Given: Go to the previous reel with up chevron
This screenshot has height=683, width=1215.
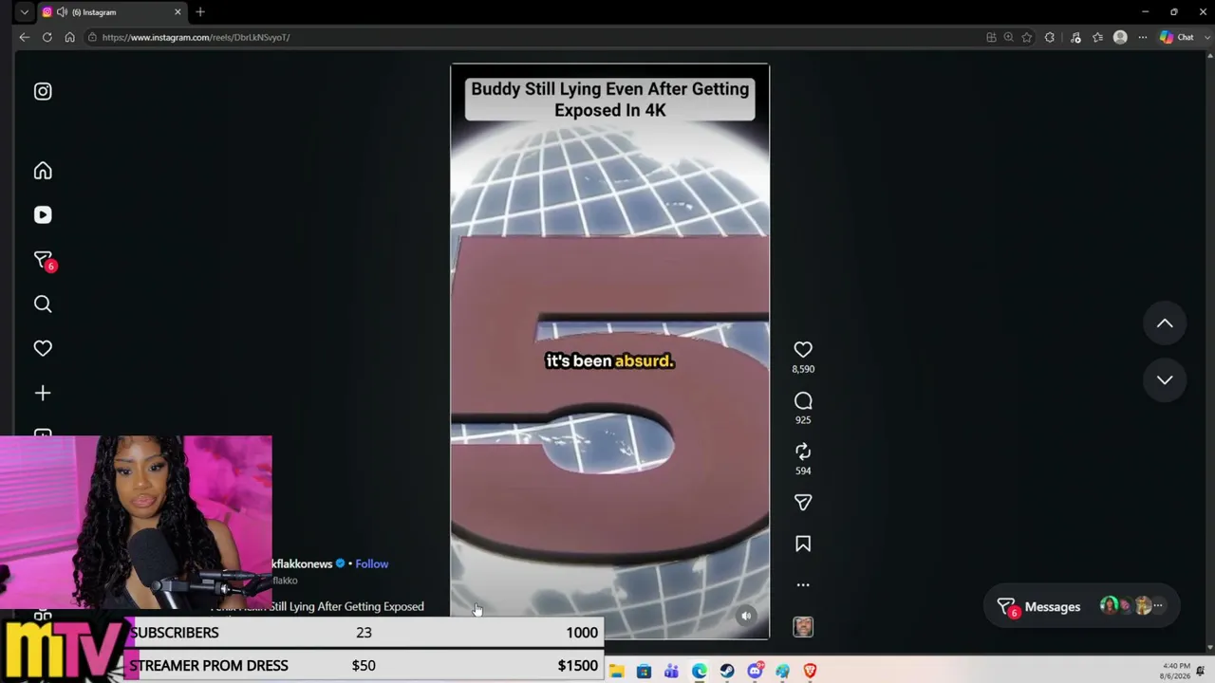Looking at the screenshot, I should click(1165, 323).
